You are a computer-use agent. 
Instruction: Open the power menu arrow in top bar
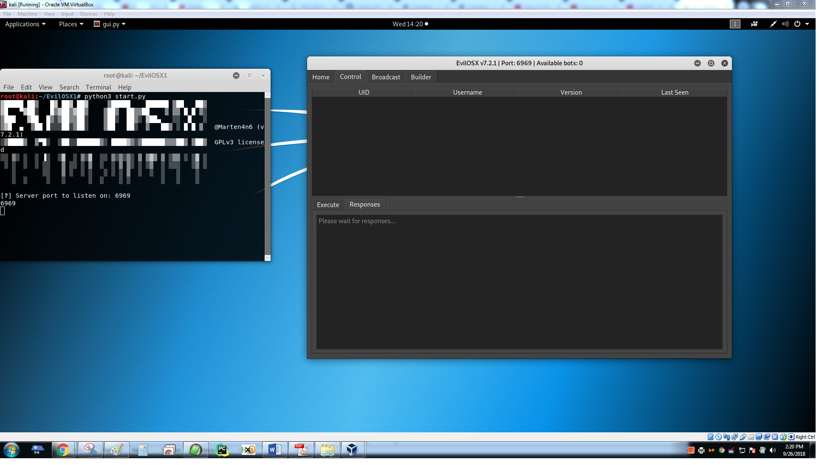point(807,24)
